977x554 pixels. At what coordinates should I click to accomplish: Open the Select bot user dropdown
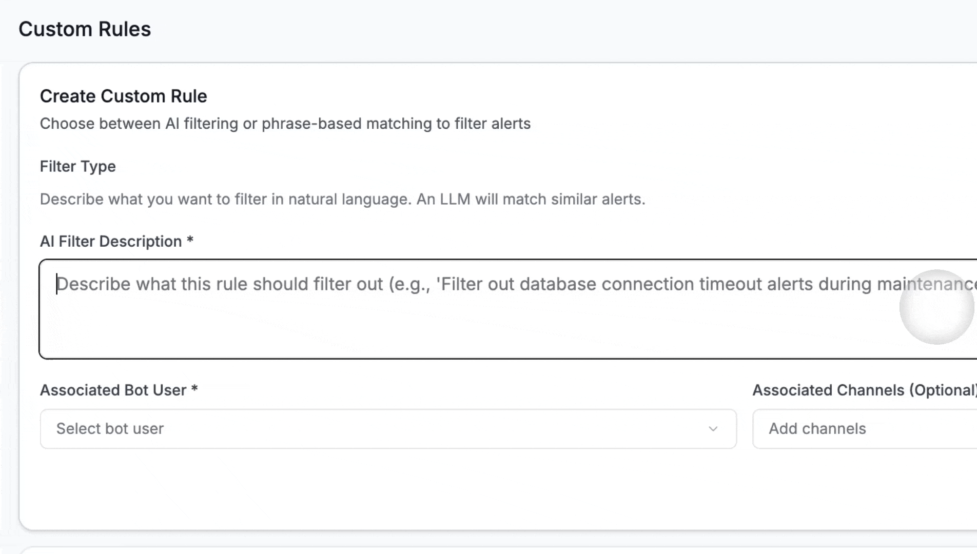click(388, 429)
